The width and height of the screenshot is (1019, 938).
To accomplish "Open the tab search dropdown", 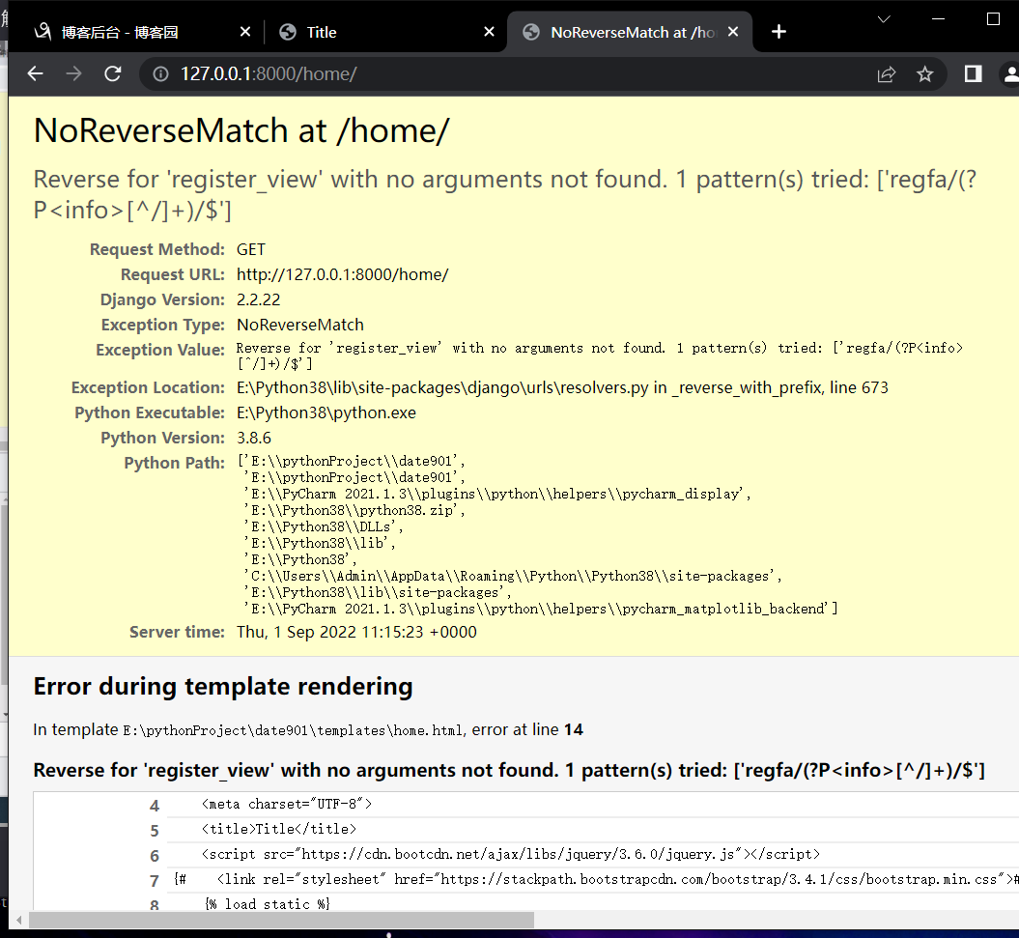I will tap(883, 19).
